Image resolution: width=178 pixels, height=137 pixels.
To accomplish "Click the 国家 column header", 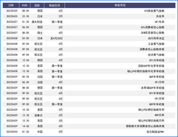I will pyautogui.click(x=37, y=5).
